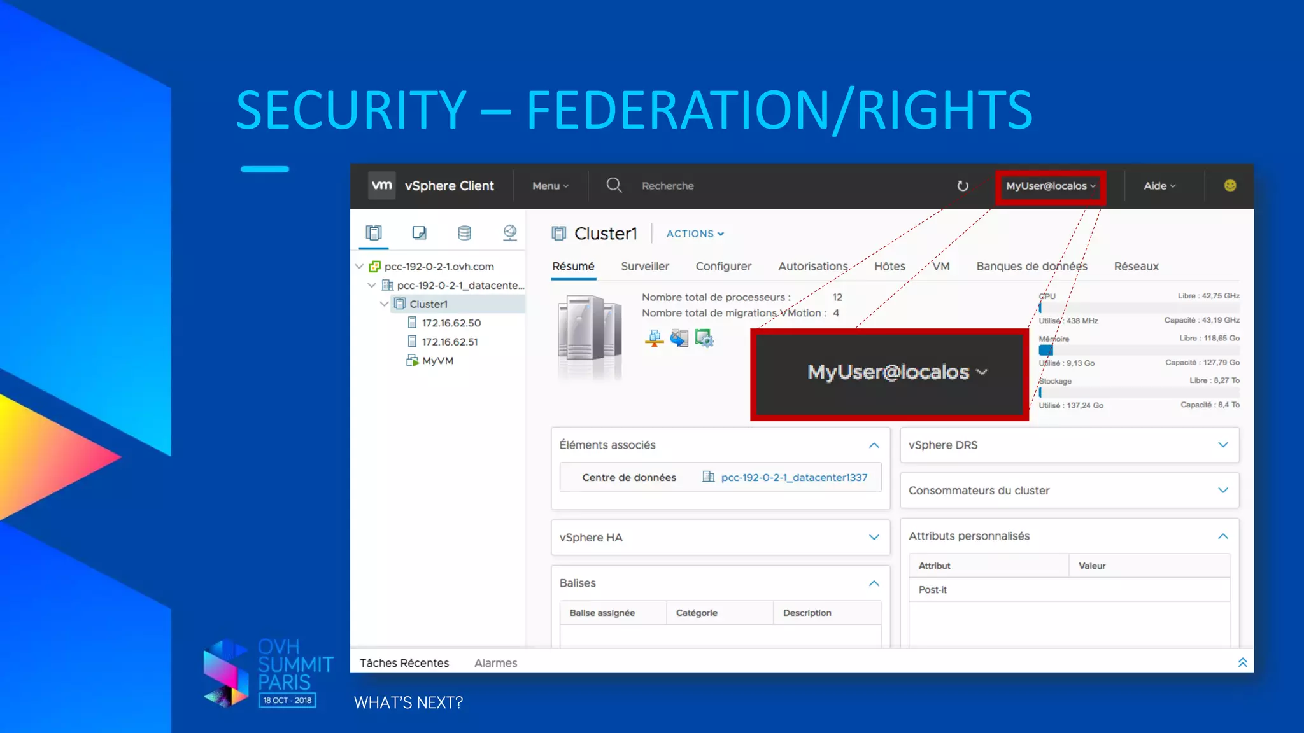This screenshot has width=1304, height=733.
Task: Click the refresh icon in the top bar
Action: (963, 186)
